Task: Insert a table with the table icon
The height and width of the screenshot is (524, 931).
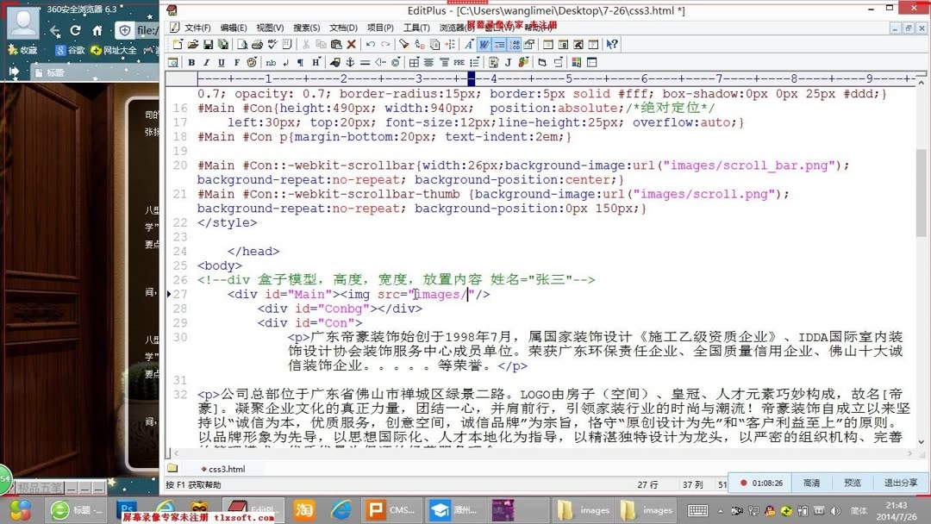Action: [x=413, y=62]
